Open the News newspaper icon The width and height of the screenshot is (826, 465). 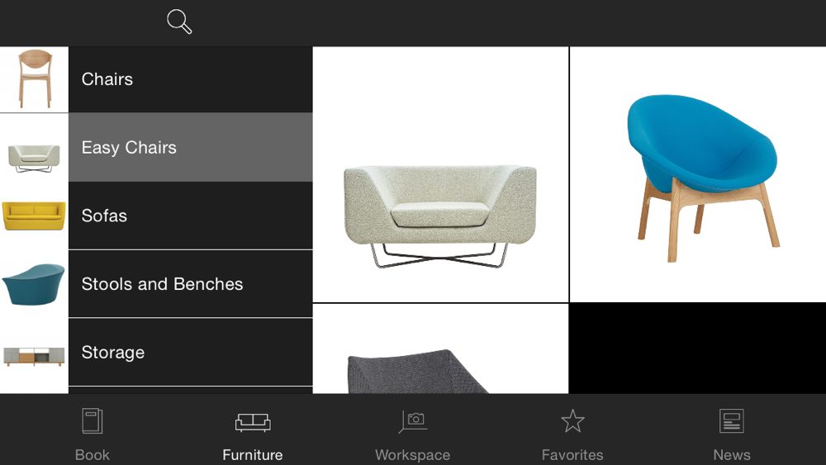732,420
